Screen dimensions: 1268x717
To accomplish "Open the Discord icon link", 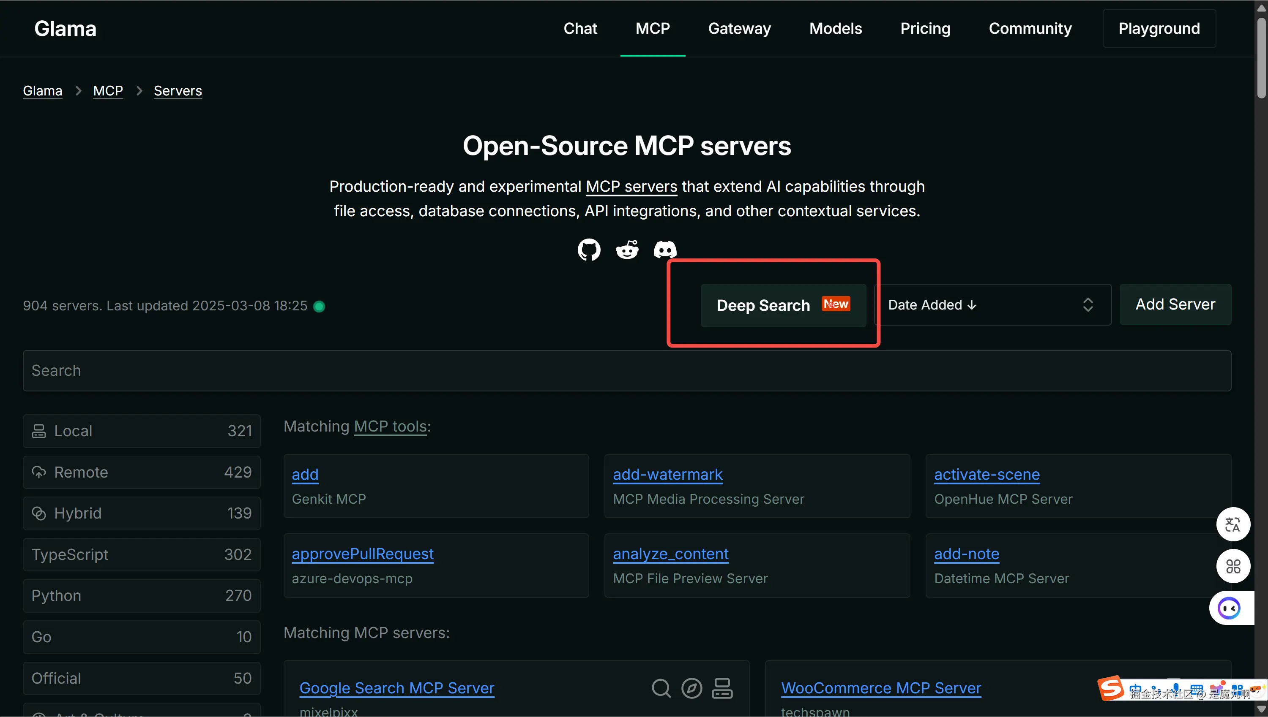I will click(665, 250).
